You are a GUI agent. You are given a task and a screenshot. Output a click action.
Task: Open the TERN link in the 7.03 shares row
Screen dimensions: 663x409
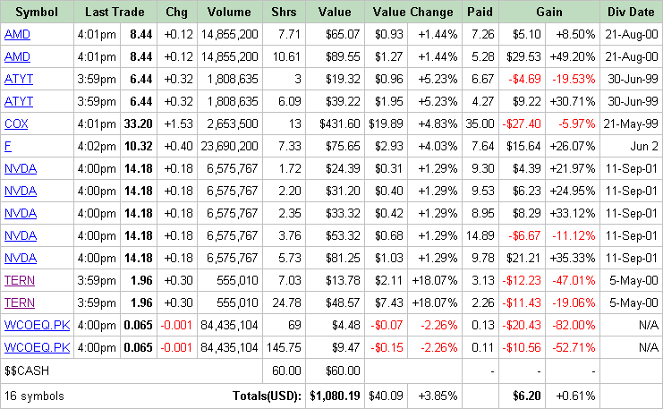[x=20, y=281]
